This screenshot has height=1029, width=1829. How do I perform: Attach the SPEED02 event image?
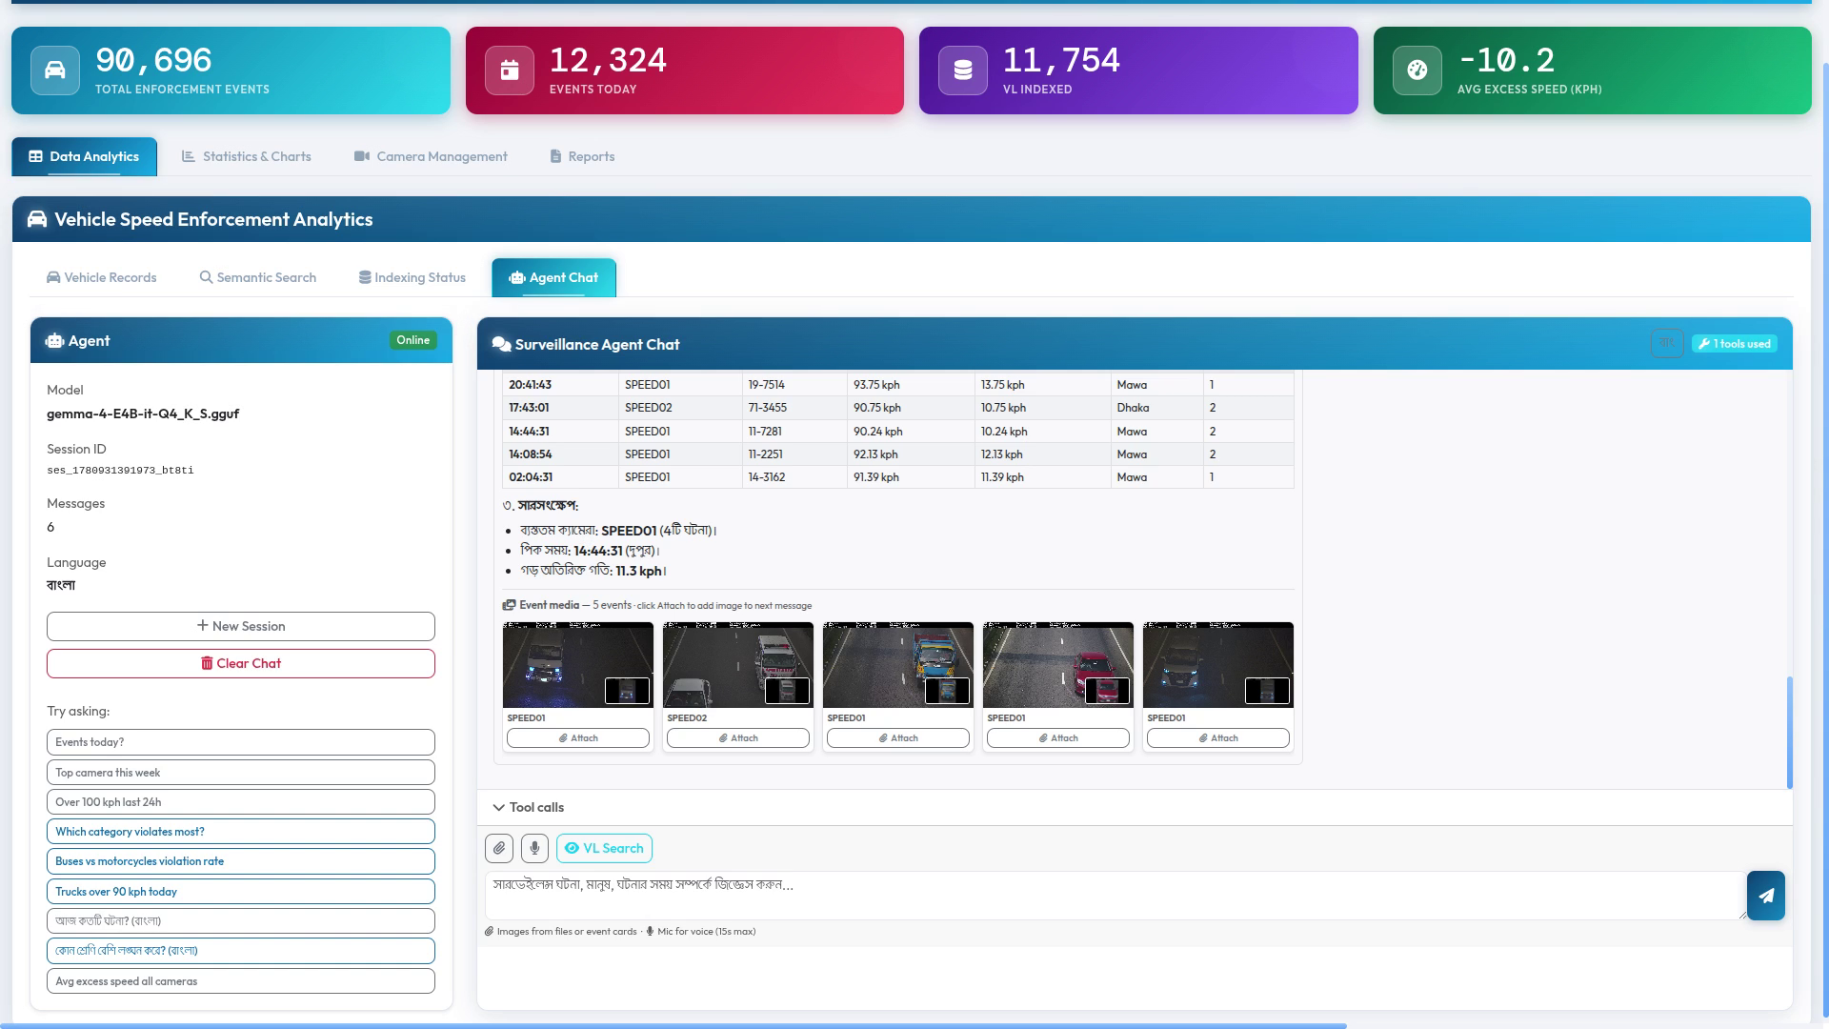tap(738, 738)
